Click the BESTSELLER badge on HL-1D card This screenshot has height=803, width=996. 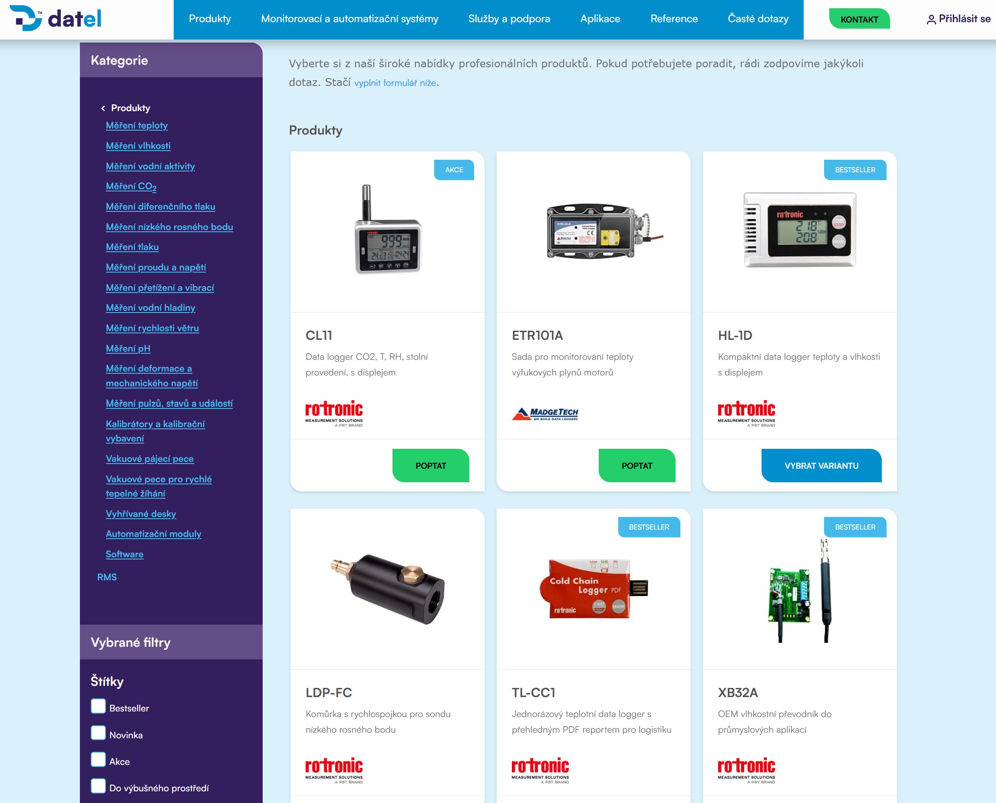(854, 170)
